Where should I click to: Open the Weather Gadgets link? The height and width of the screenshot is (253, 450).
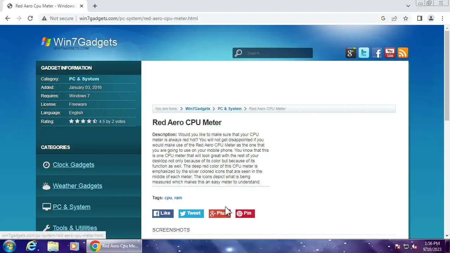(x=77, y=186)
